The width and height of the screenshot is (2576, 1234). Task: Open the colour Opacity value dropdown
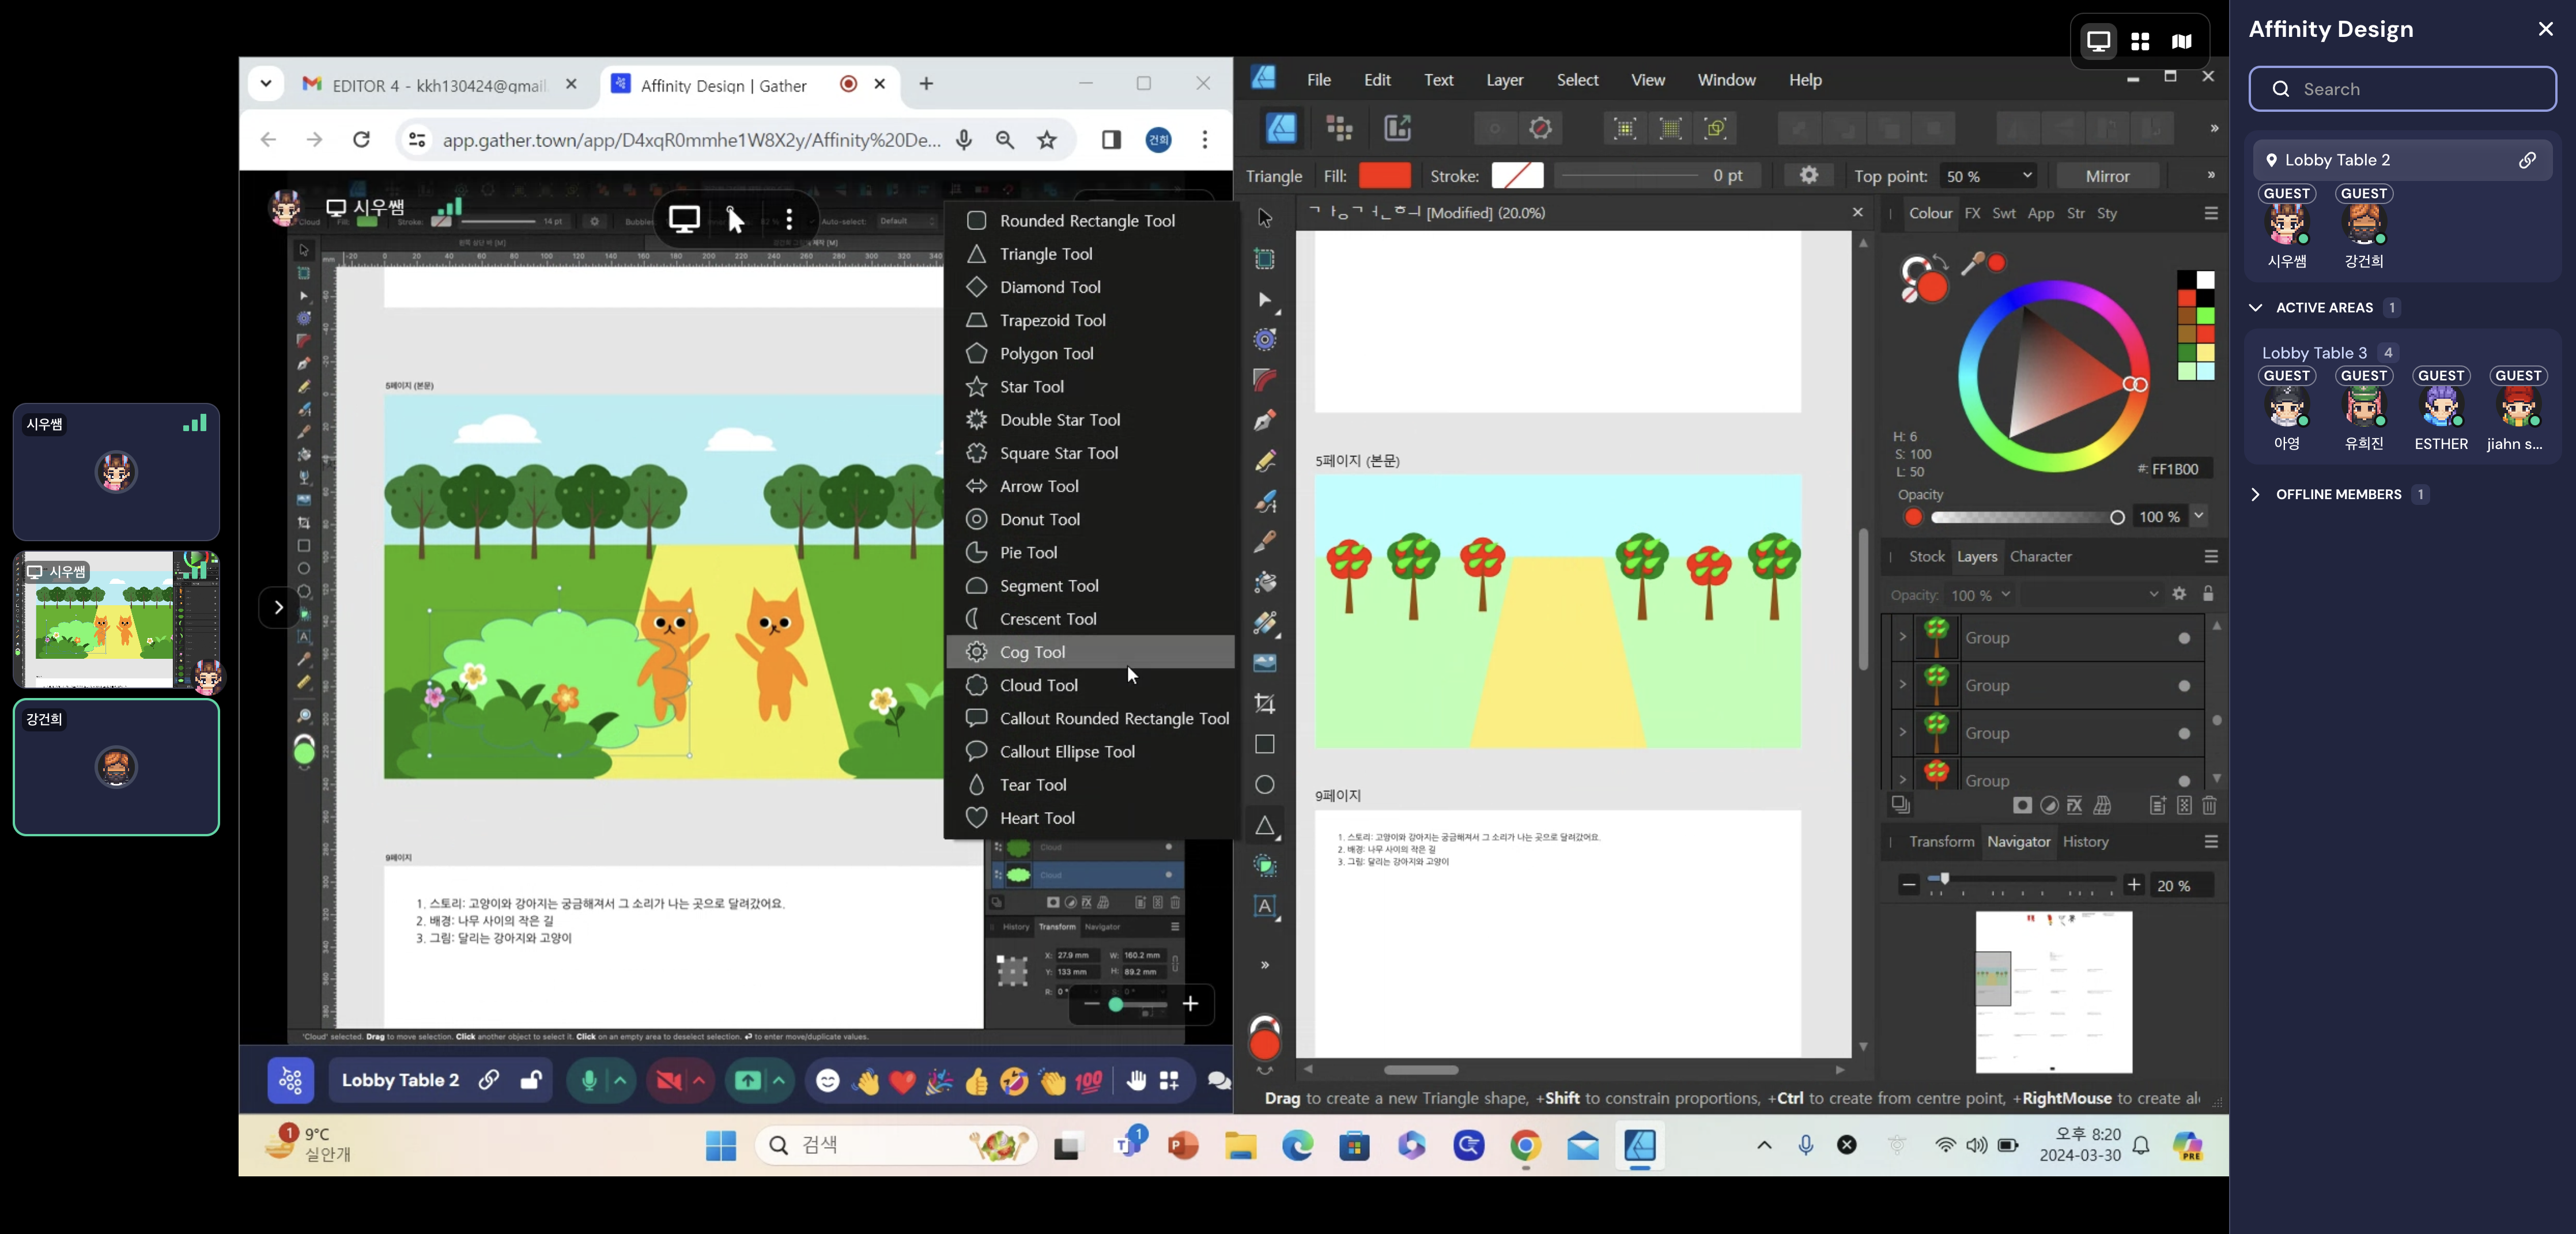(x=2199, y=516)
